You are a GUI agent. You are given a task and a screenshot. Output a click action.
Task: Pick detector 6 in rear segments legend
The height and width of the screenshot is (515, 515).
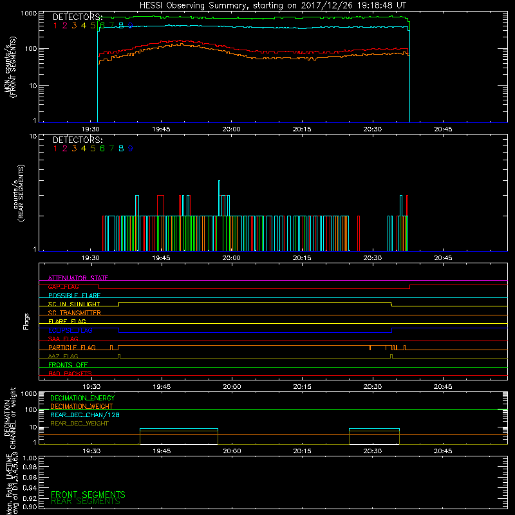(102, 149)
